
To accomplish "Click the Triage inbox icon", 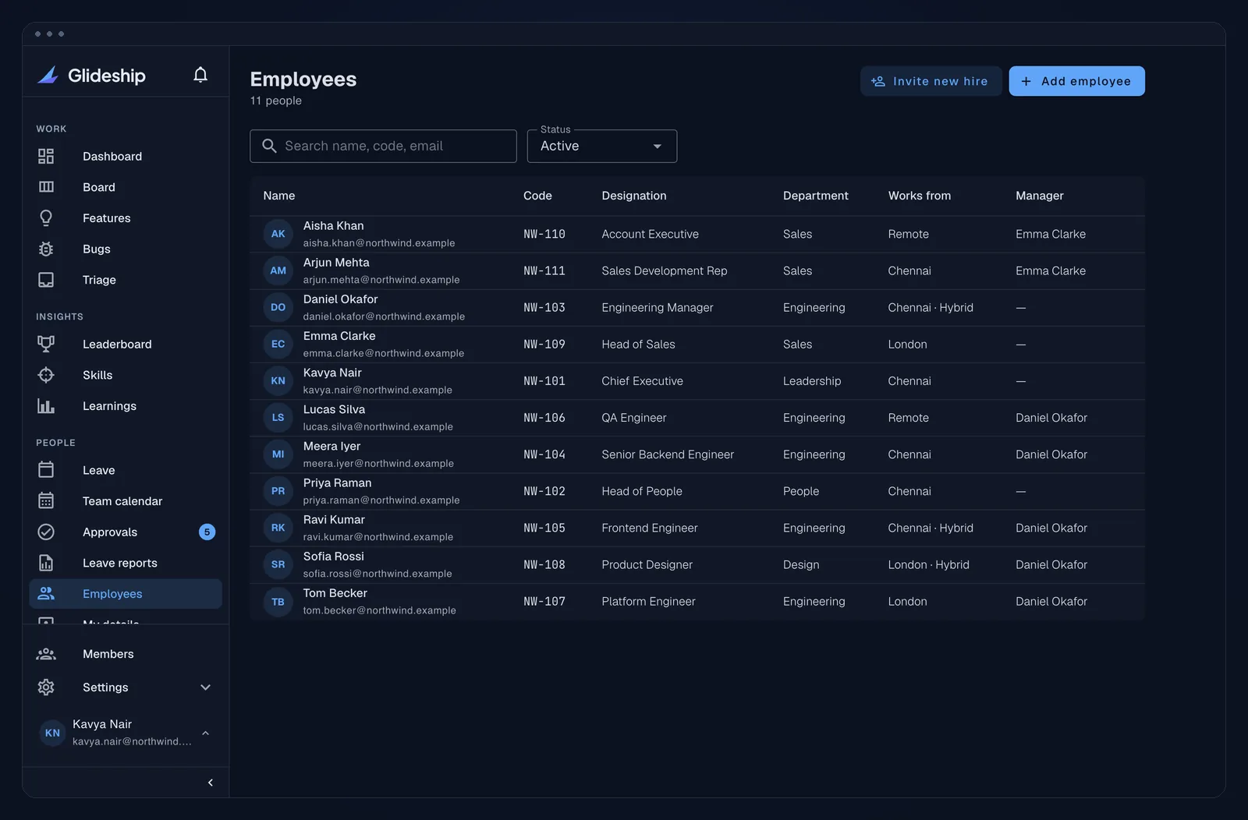I will pyautogui.click(x=46, y=280).
